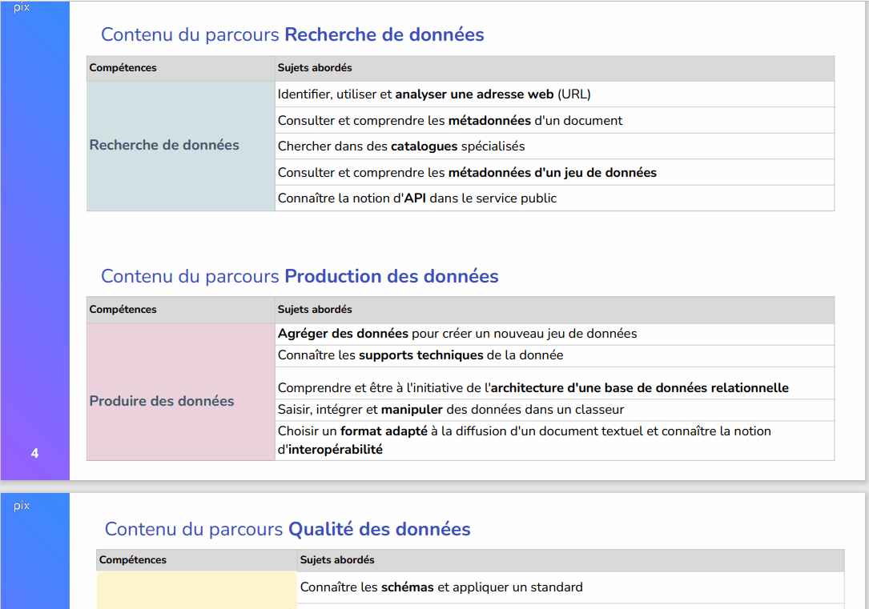869x609 pixels.
Task: Select row 'architecture d'une base de données relationnelle'
Action: click(555, 383)
